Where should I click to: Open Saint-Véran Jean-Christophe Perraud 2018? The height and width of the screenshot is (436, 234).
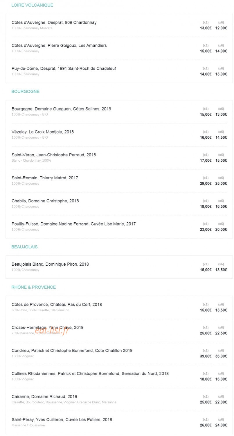[54, 155]
